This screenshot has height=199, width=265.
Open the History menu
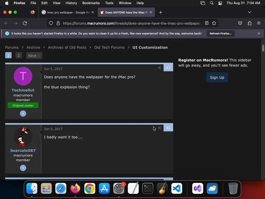pyautogui.click(x=71, y=3)
